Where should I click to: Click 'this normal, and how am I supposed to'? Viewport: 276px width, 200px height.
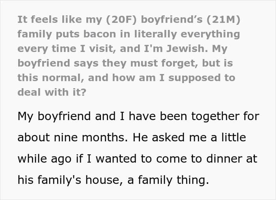click(x=127, y=78)
